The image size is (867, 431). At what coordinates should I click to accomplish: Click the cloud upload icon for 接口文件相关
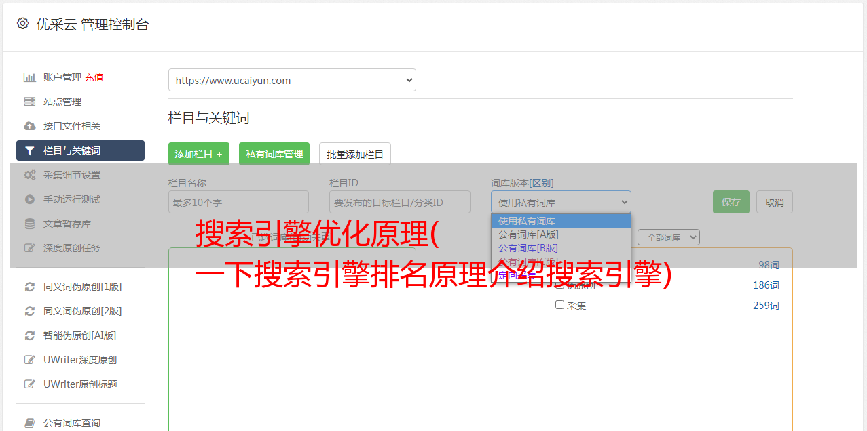pos(30,126)
